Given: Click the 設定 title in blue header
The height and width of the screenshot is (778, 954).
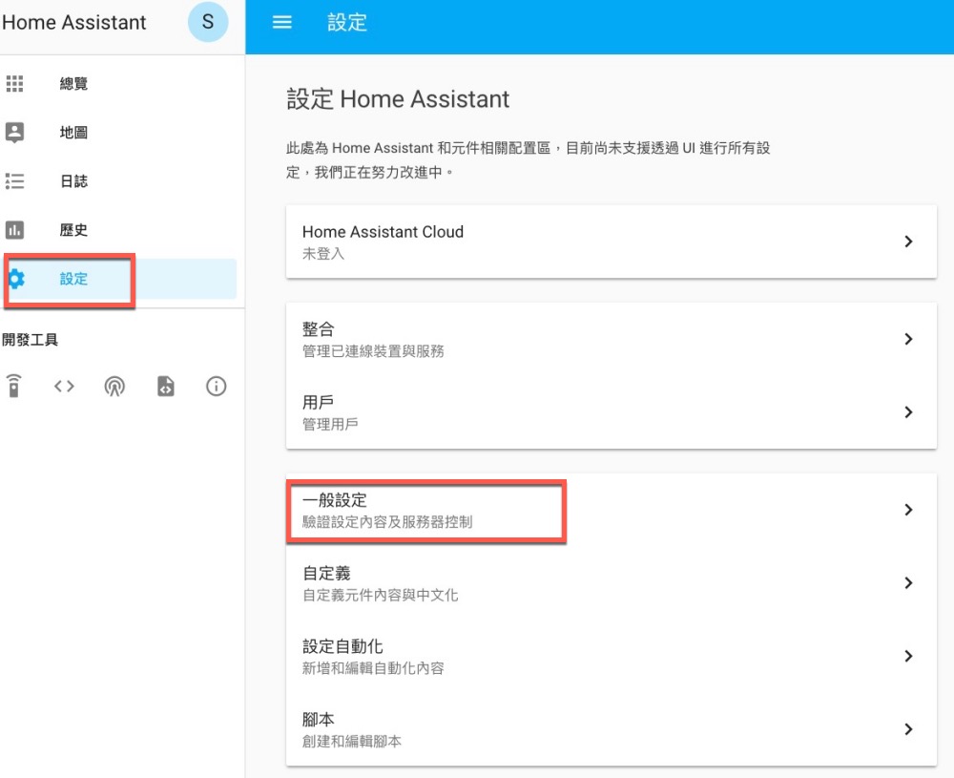Looking at the screenshot, I should click(x=347, y=23).
